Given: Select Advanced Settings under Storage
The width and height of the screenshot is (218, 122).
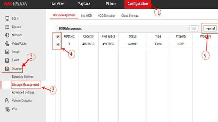Looking at the screenshot, I should click(23, 92).
